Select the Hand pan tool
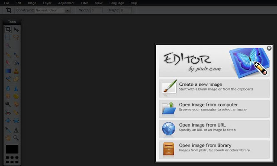The width and height of the screenshot is (277, 166). 8,138
